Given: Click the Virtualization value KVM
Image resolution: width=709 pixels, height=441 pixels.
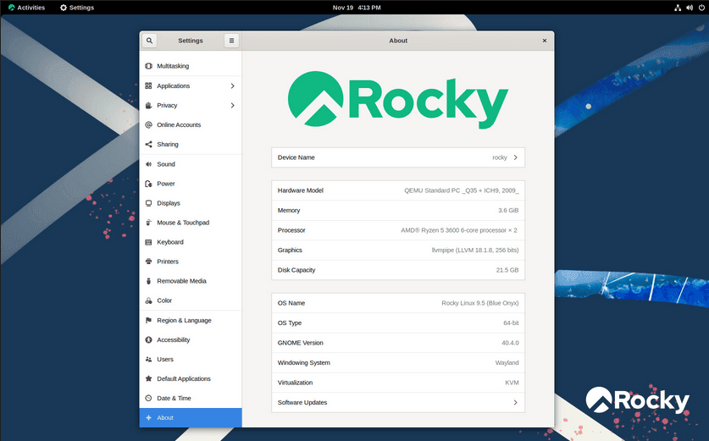Looking at the screenshot, I should pyautogui.click(x=512, y=383).
